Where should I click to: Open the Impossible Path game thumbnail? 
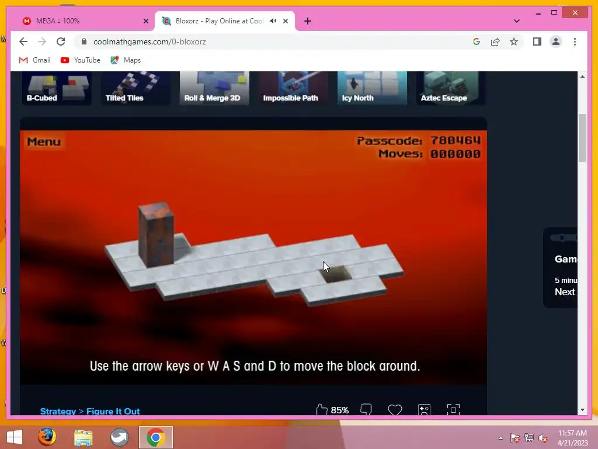pos(293,88)
